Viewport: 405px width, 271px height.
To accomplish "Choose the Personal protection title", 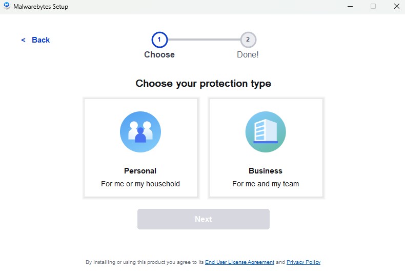I will pos(140,171).
